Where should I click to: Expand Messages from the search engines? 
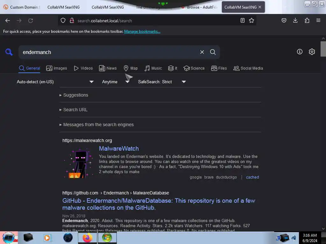pos(96,125)
